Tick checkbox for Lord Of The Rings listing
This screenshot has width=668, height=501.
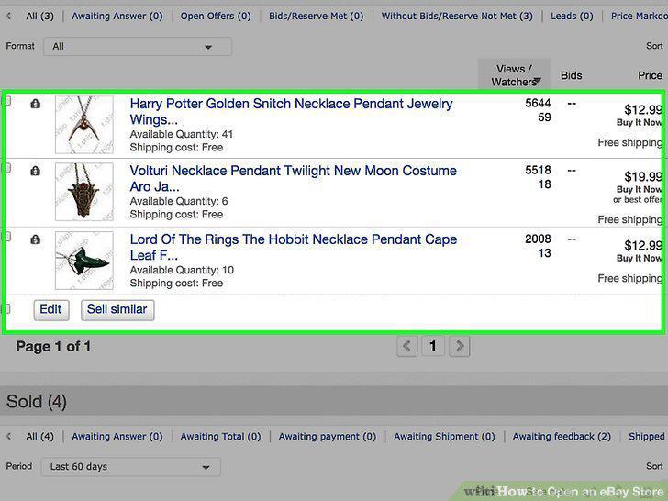6,237
